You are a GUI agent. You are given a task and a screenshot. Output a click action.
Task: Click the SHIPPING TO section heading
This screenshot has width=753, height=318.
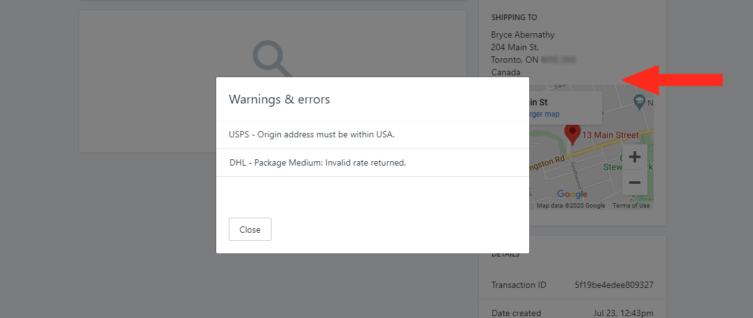[514, 17]
